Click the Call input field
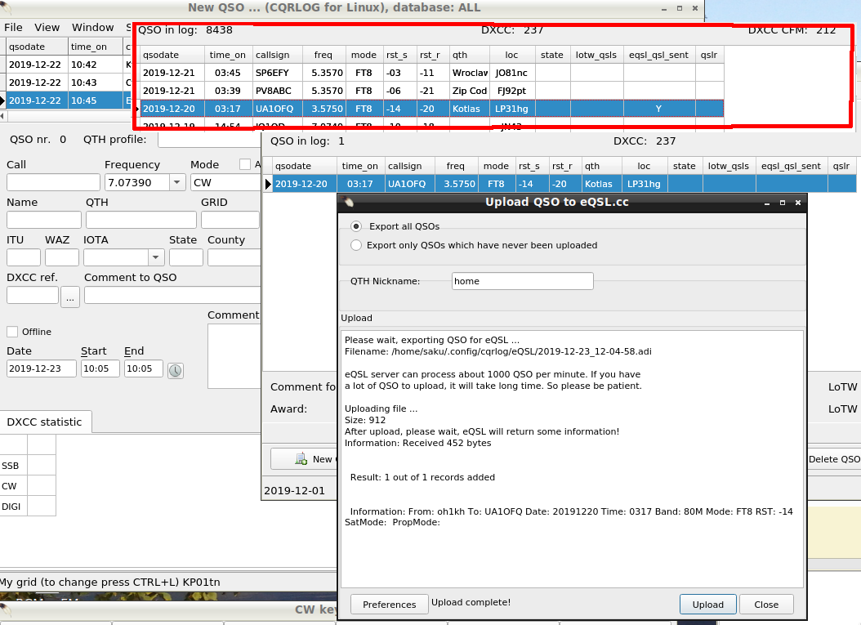 click(53, 182)
